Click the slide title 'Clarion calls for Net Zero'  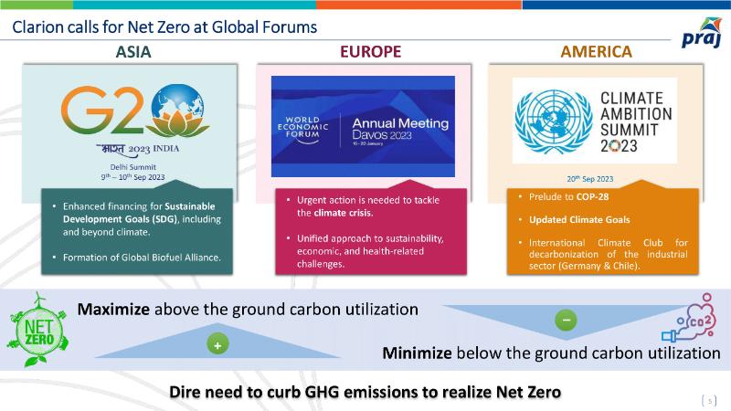[164, 27]
